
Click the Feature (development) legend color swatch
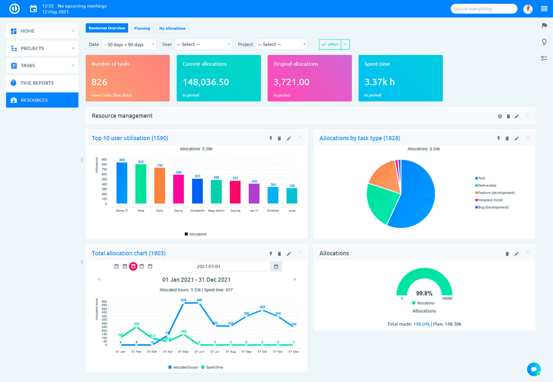(476, 193)
